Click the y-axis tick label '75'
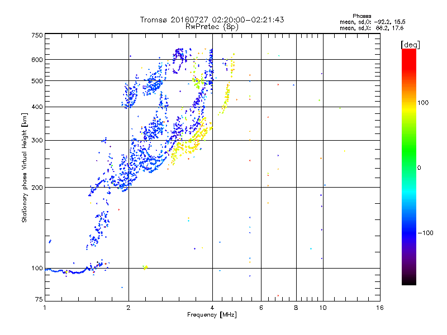The width and height of the screenshot is (447, 335). coord(39,299)
